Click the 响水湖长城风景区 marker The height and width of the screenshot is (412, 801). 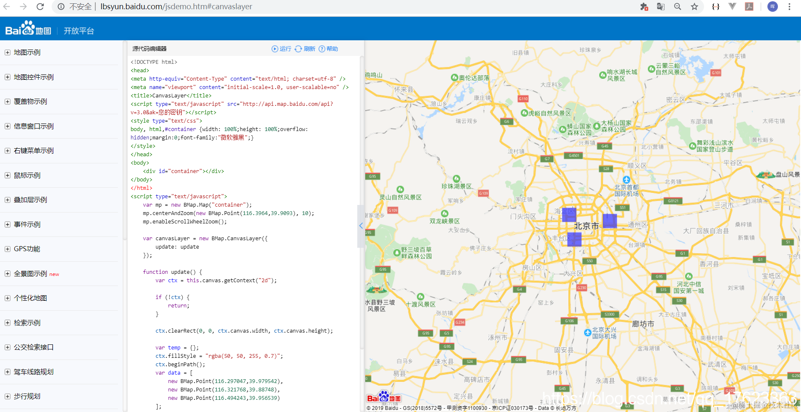602,75
